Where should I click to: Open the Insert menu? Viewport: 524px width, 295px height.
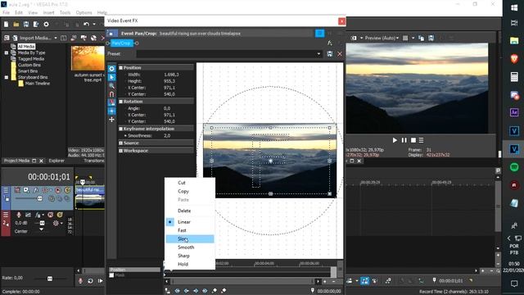pyautogui.click(x=48, y=13)
